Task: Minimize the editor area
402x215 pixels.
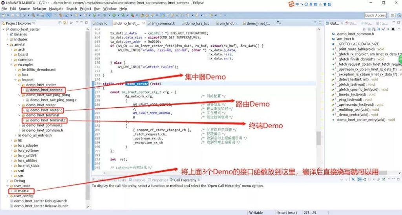Action: [x=315, y=22]
